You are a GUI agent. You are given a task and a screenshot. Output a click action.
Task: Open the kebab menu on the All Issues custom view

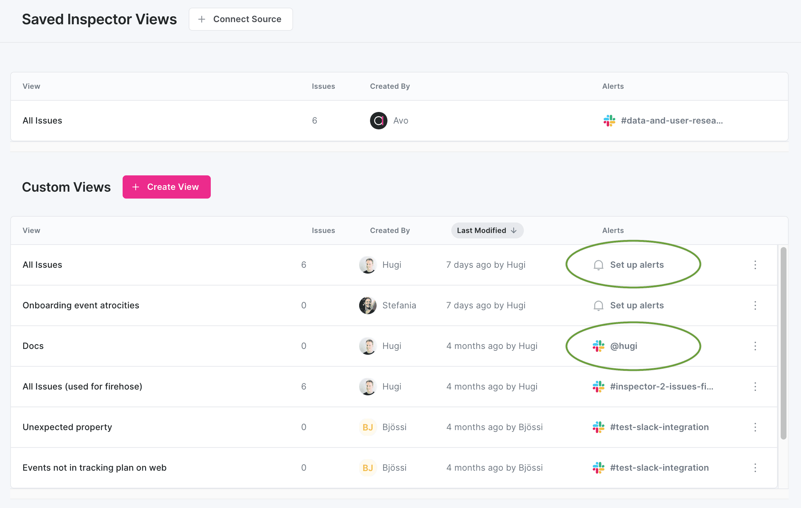(755, 265)
